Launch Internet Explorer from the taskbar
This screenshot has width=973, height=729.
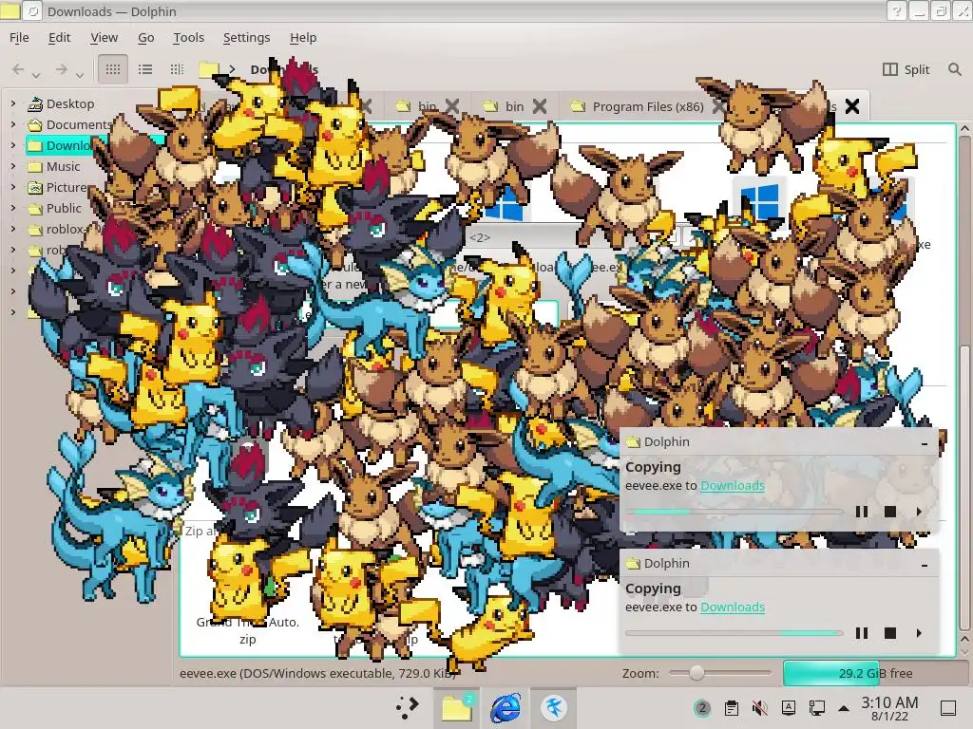(x=506, y=707)
